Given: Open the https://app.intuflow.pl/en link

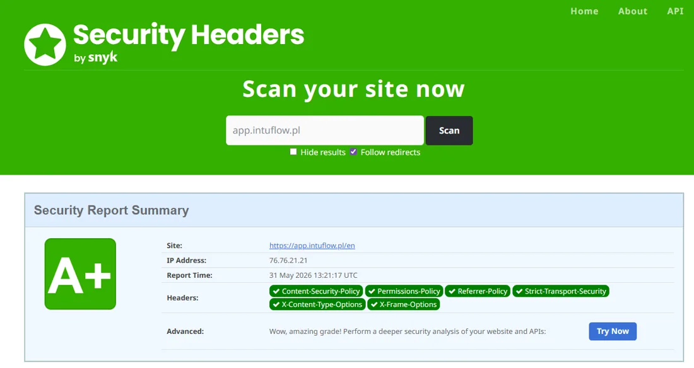Looking at the screenshot, I should click(312, 246).
